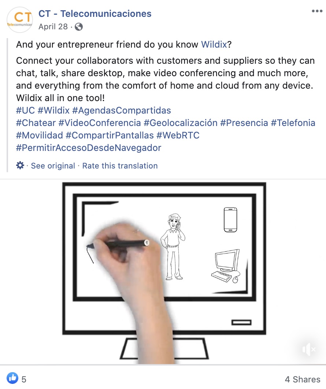The height and width of the screenshot is (389, 326).
Task: Open the #AgendasCompartidas hashtag
Action: pos(122,110)
